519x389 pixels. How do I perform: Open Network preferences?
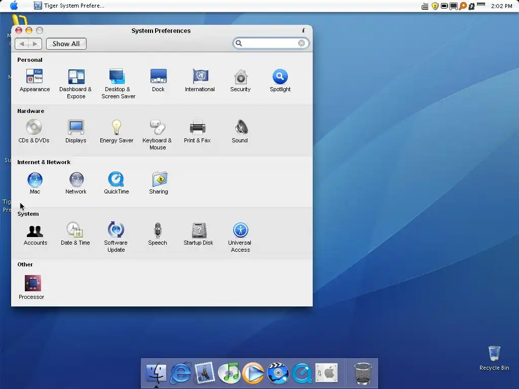click(76, 183)
